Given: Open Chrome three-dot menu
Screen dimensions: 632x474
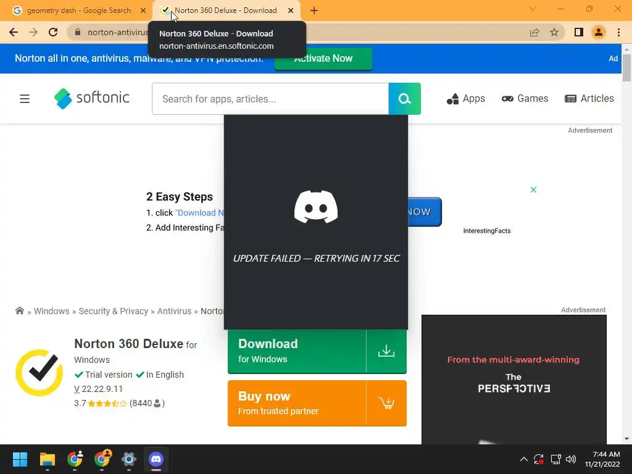Looking at the screenshot, I should point(618,32).
